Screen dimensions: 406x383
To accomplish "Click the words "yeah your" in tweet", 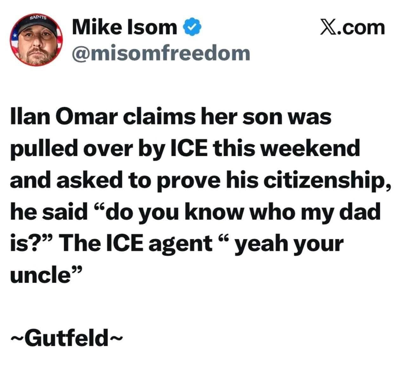I will [x=289, y=244].
